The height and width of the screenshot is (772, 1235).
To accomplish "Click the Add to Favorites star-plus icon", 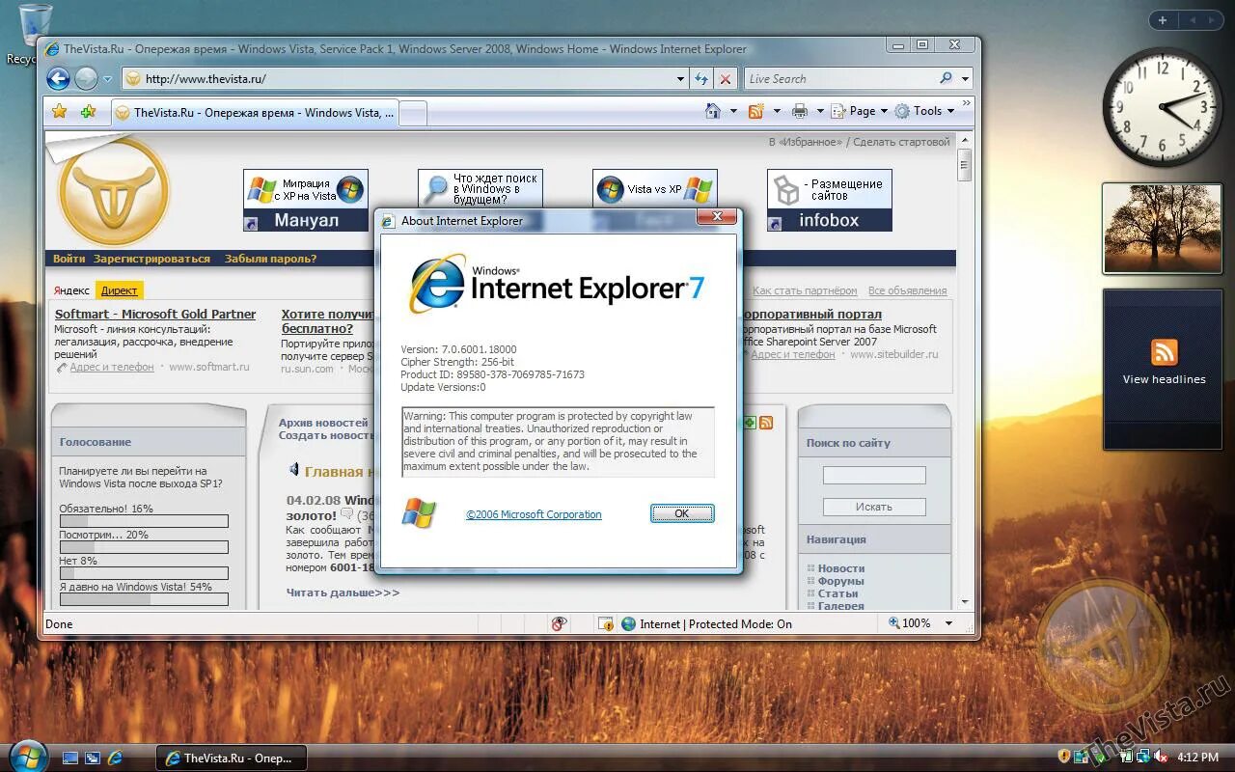I will 88,112.
